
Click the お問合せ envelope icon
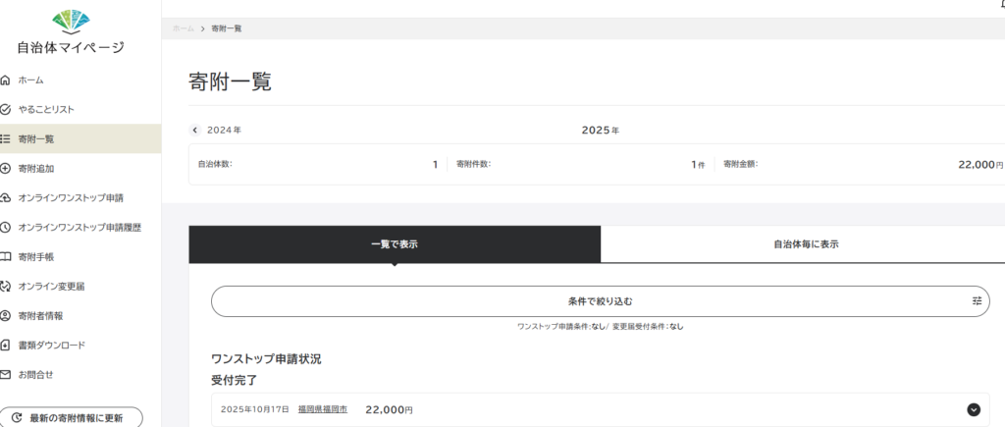(6, 375)
